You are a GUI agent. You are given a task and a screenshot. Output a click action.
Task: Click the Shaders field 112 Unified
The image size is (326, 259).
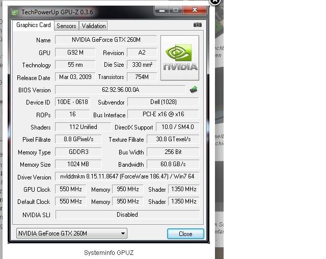tap(83, 127)
